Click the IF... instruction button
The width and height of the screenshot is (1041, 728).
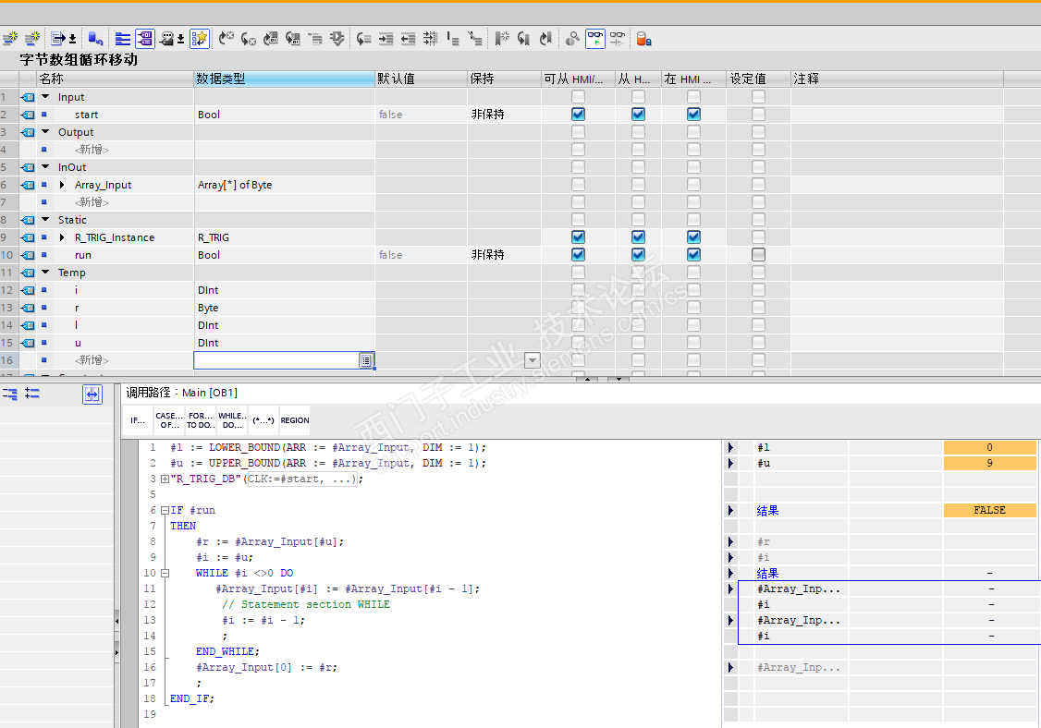point(137,420)
